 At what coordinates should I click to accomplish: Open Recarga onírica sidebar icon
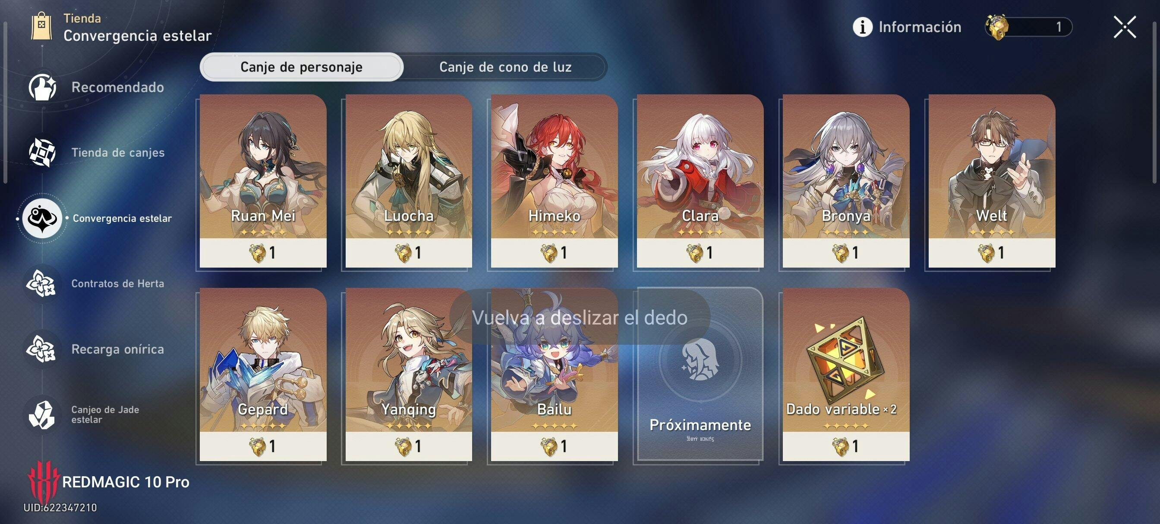click(41, 349)
